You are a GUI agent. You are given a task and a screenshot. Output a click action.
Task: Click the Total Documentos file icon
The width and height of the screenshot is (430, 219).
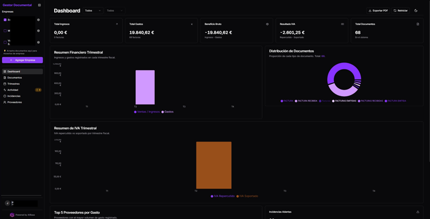point(418,24)
